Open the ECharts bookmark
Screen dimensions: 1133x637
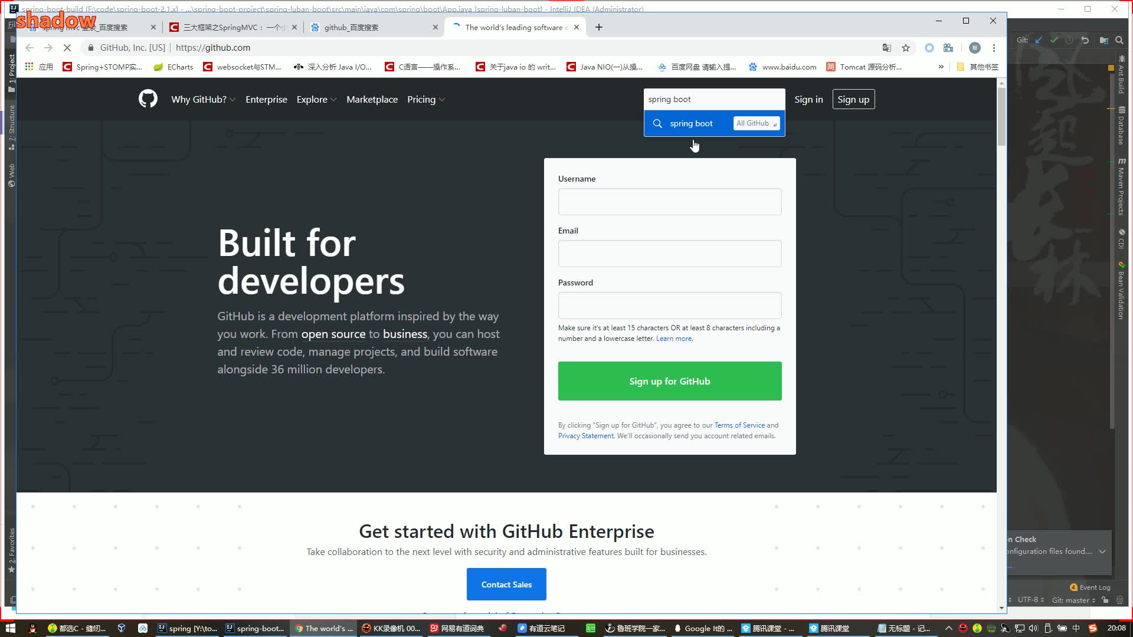coord(173,67)
